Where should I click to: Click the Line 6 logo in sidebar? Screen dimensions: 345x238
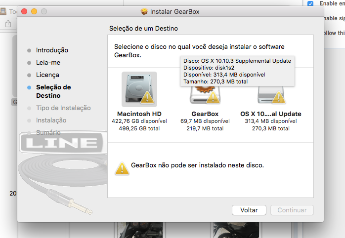pos(62,143)
